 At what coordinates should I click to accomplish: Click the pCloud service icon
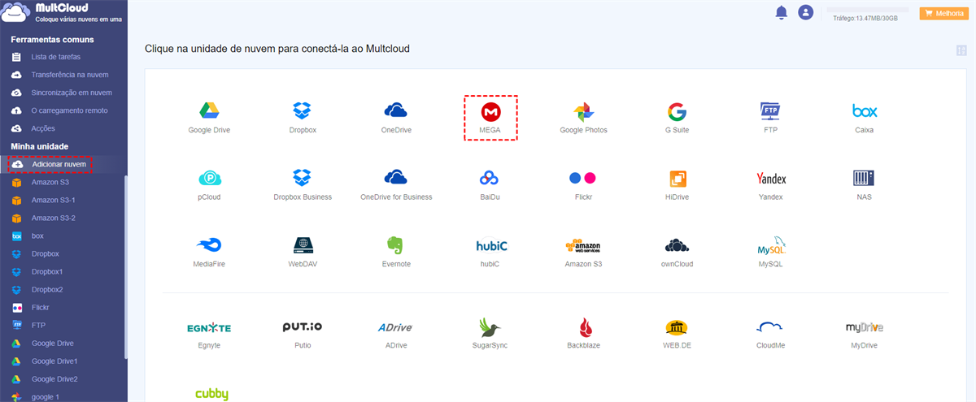(209, 178)
